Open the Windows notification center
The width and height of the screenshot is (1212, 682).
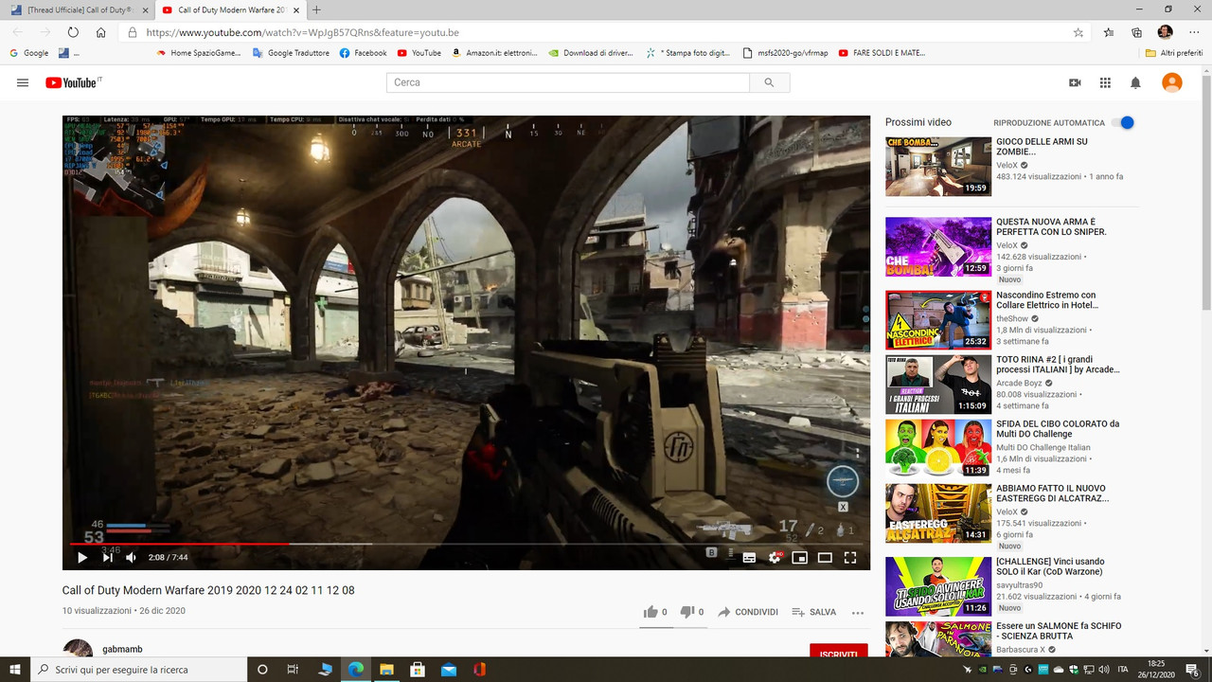[1193, 669]
